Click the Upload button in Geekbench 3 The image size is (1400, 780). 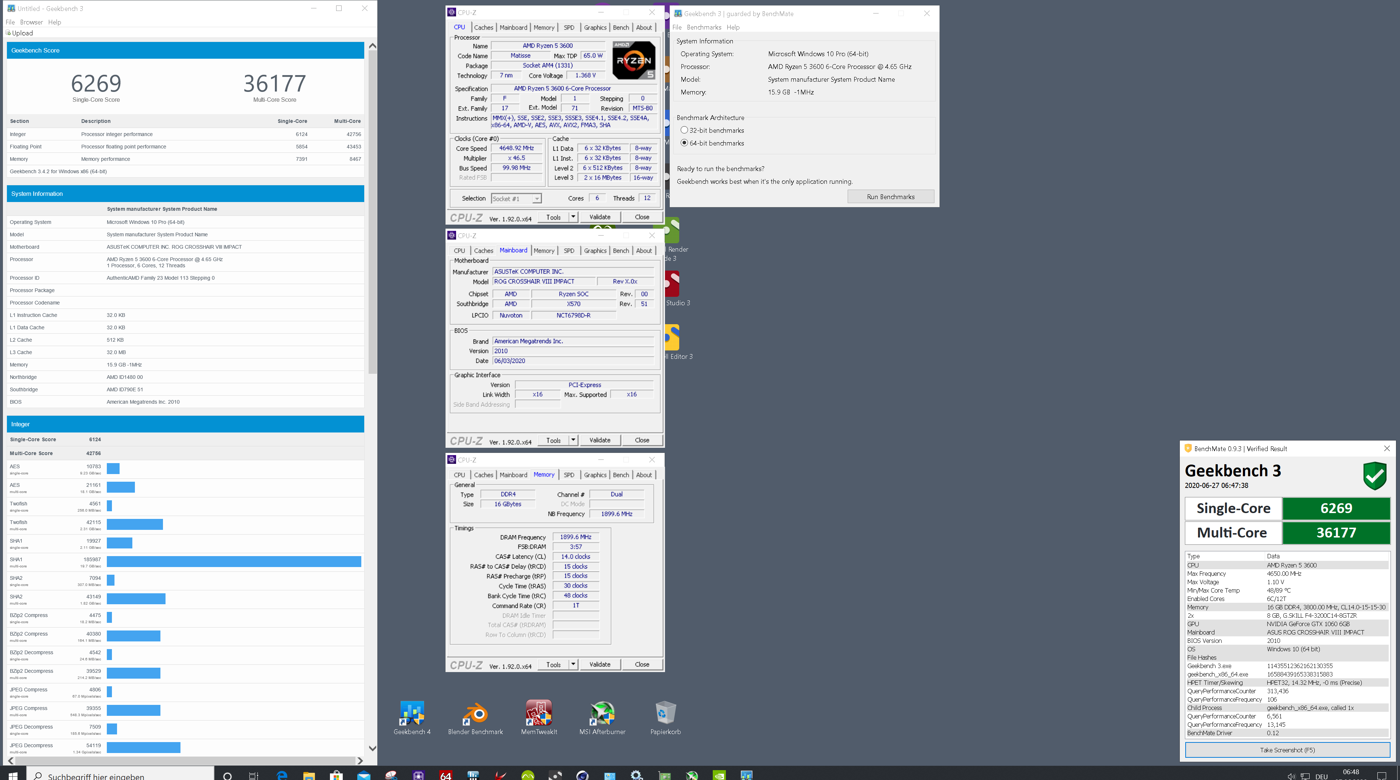coord(19,33)
